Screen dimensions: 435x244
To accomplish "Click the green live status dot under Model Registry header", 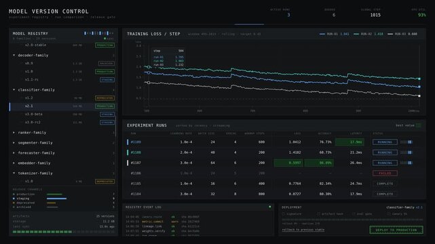I will pos(105,39).
